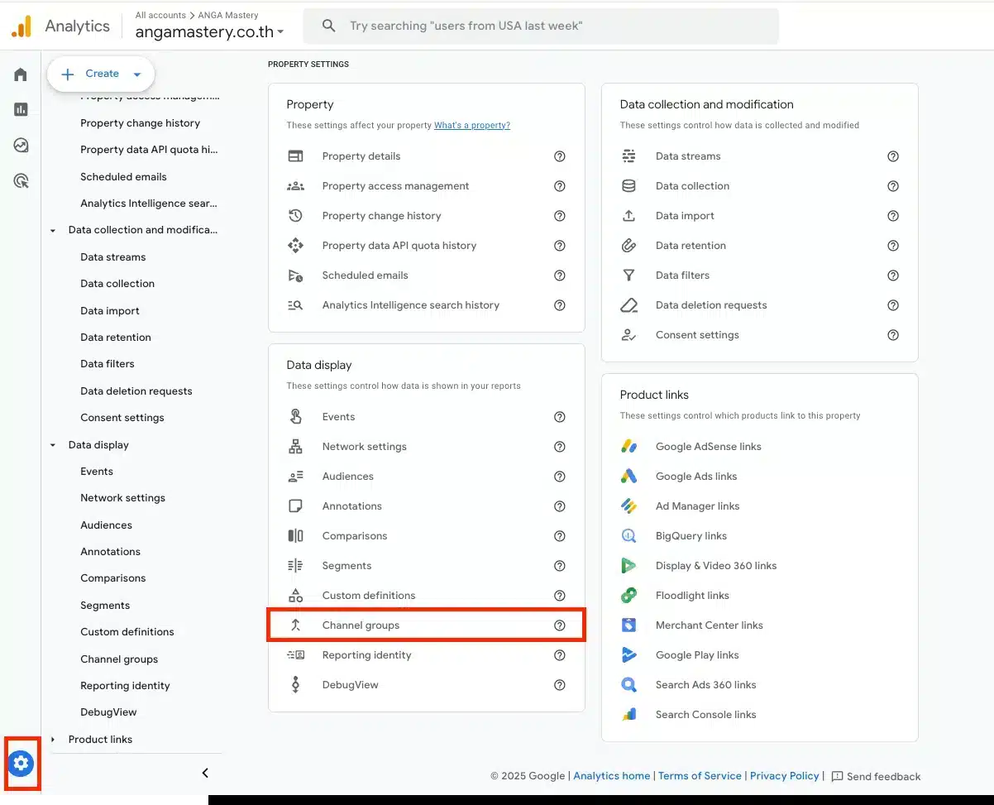Open the Admin gear icon
The image size is (994, 805).
pos(22,763)
